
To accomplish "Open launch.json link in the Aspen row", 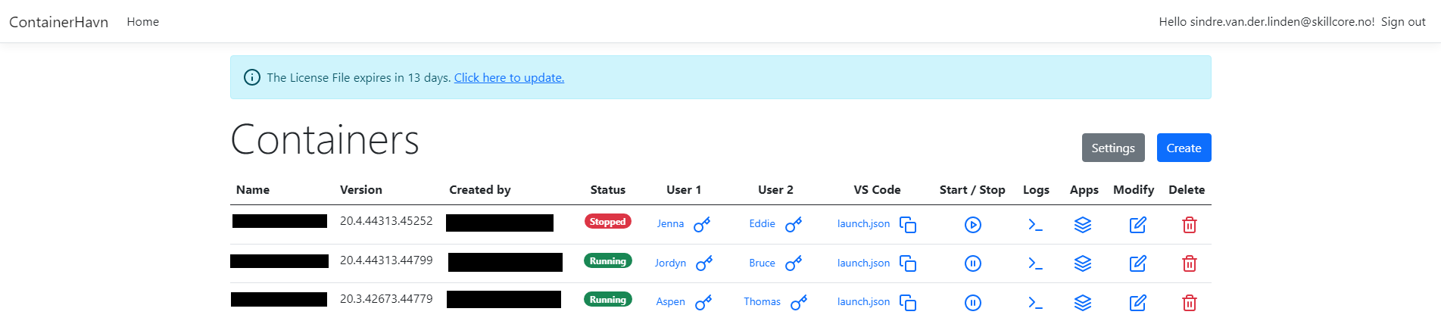I will (863, 302).
